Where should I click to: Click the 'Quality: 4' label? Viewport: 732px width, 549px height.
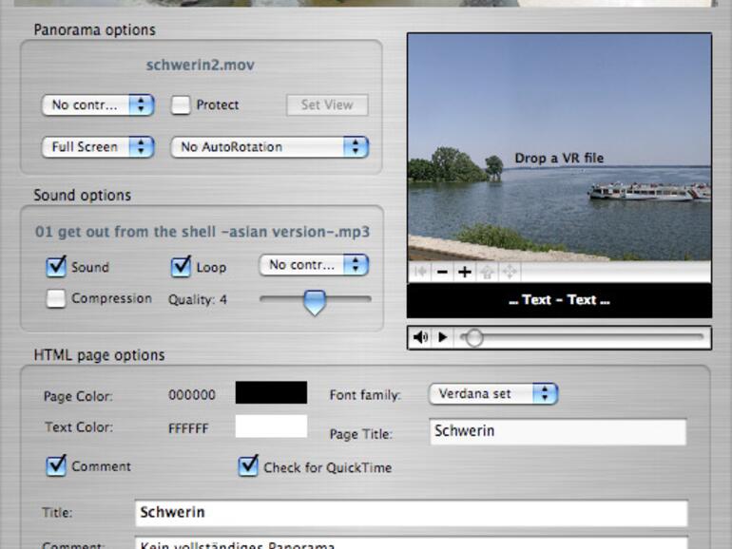pos(198,299)
